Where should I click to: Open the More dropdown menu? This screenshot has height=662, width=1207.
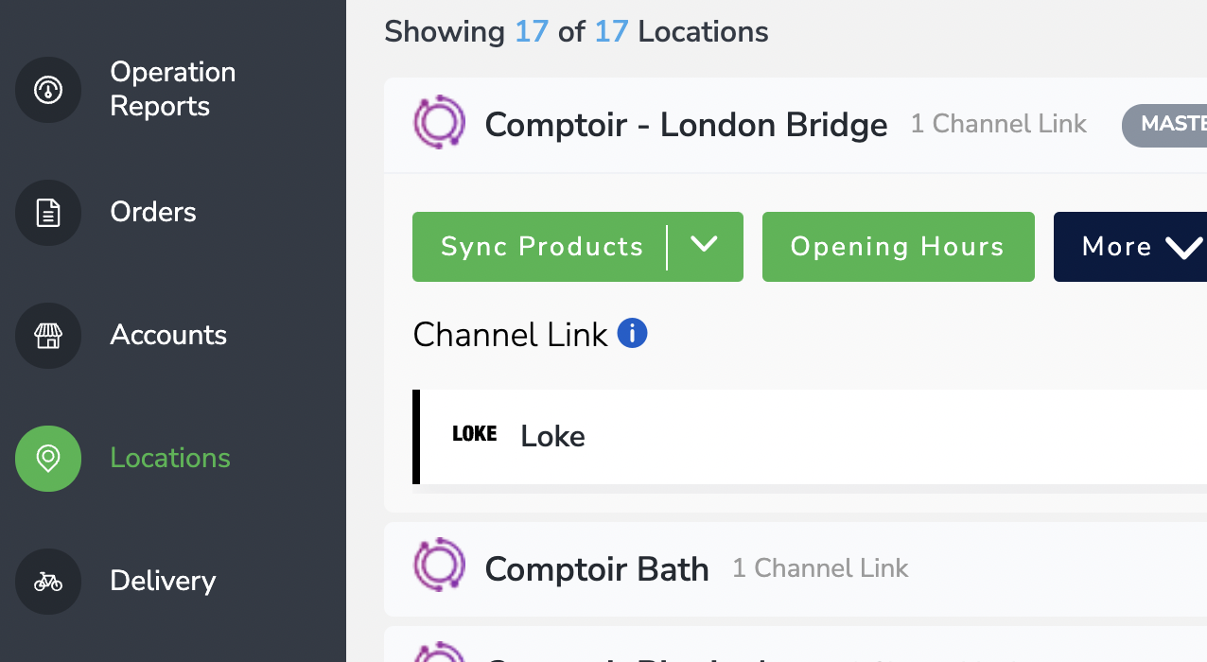[1130, 247]
